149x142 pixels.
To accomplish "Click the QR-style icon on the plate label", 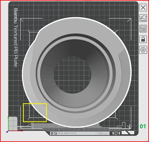I will (52, 133).
